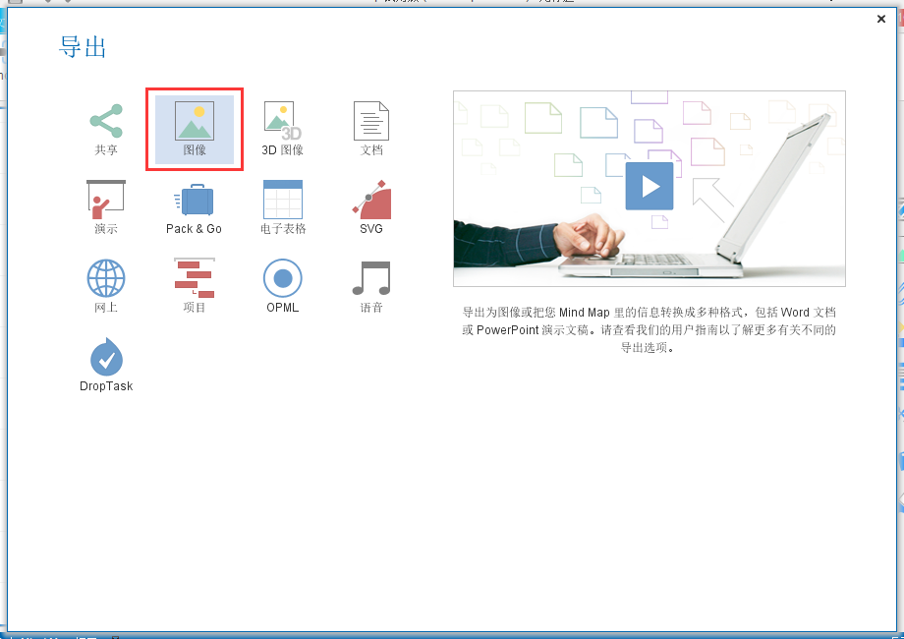Image resolution: width=904 pixels, height=639 pixels.
Task: Select the SVG export format
Action: (370, 206)
